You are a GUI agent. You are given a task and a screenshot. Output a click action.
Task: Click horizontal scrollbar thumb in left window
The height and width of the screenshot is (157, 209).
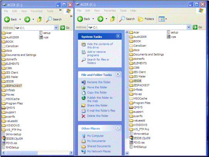point(22,153)
